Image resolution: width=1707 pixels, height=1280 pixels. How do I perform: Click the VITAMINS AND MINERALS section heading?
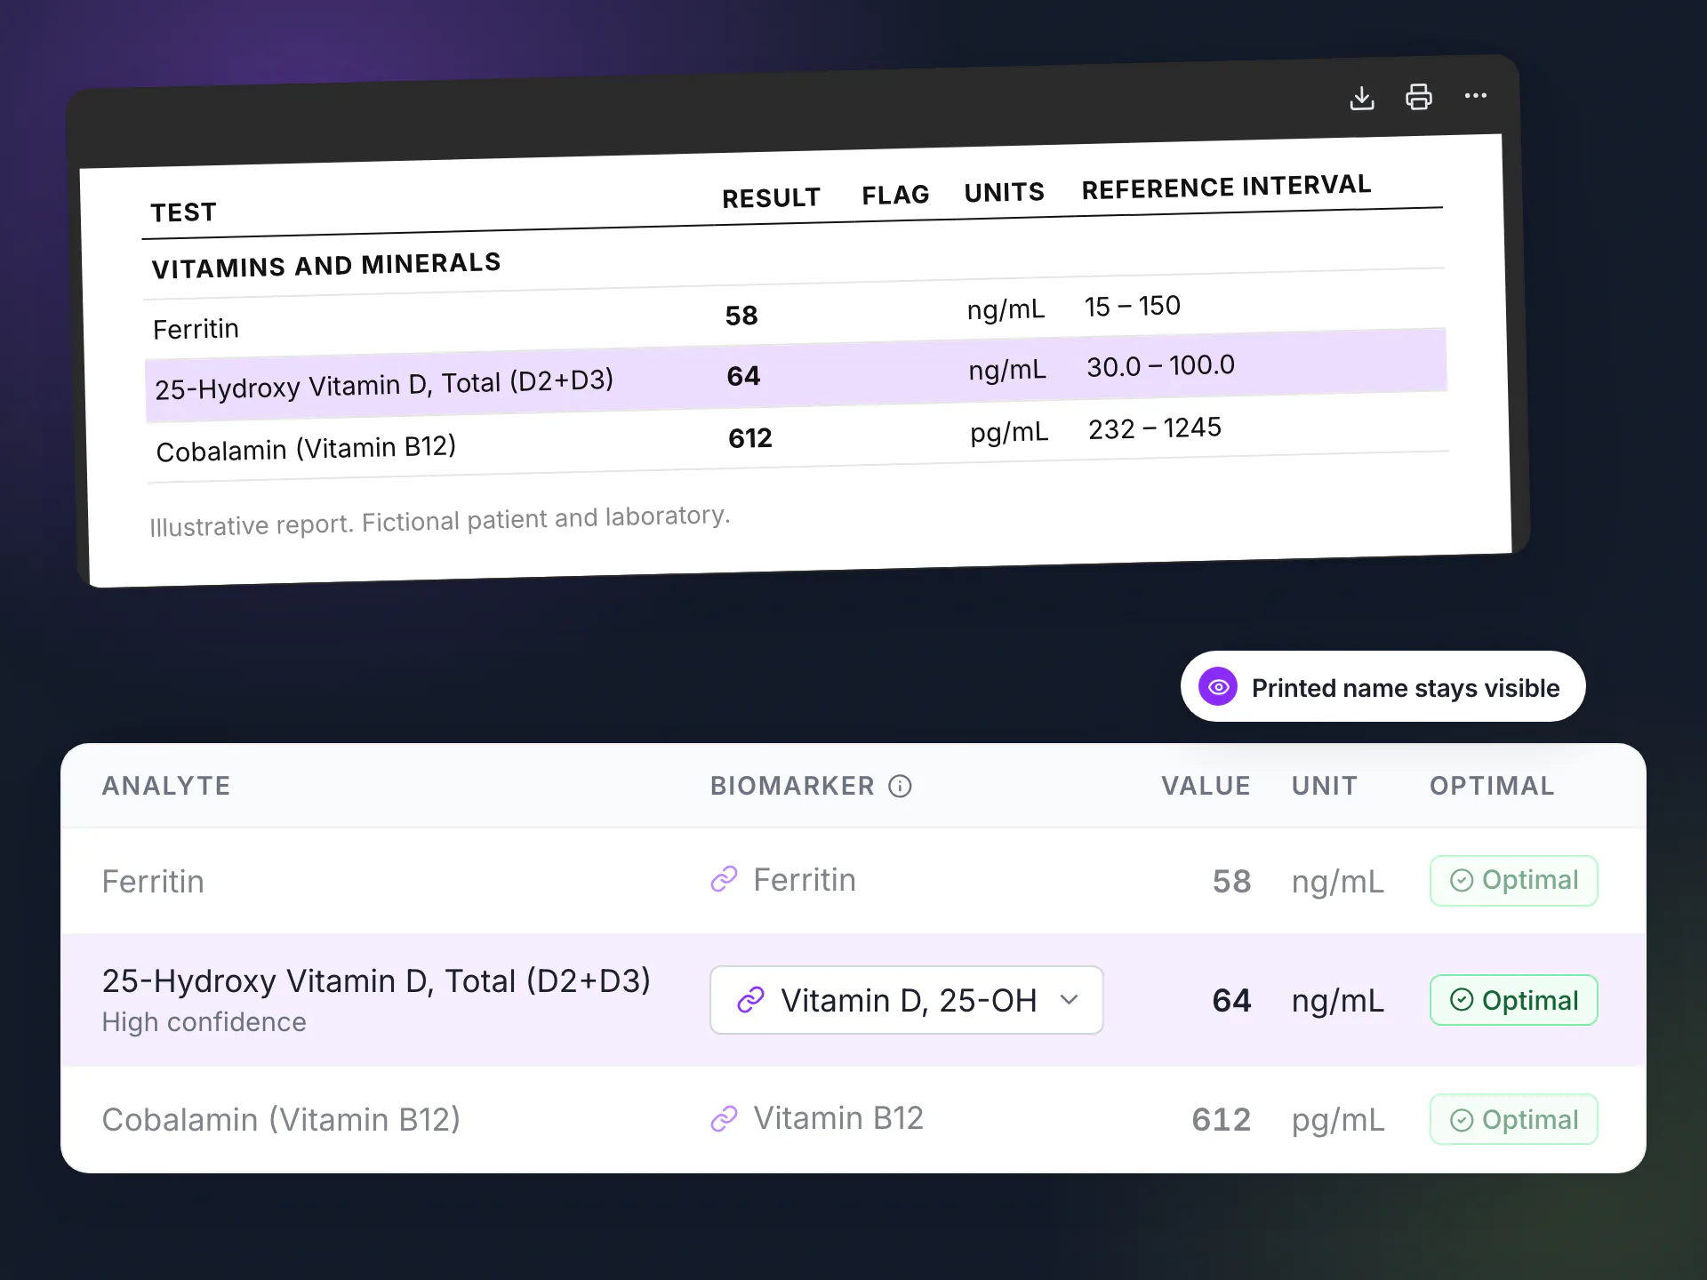pos(326,265)
